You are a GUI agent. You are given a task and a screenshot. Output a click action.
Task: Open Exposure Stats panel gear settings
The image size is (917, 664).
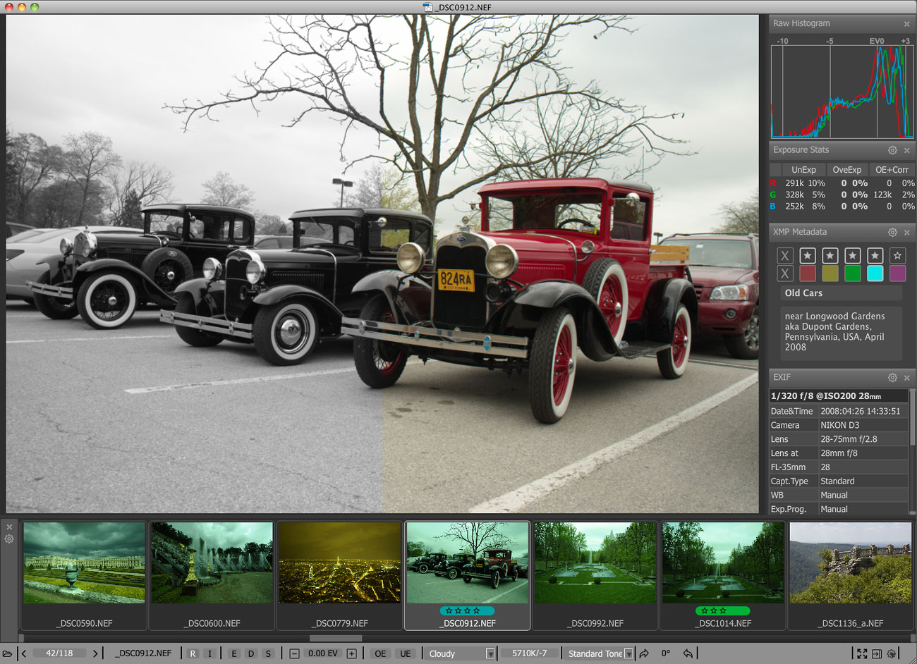point(892,150)
